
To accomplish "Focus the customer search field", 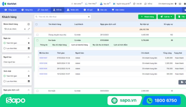I will [x=63, y=17].
